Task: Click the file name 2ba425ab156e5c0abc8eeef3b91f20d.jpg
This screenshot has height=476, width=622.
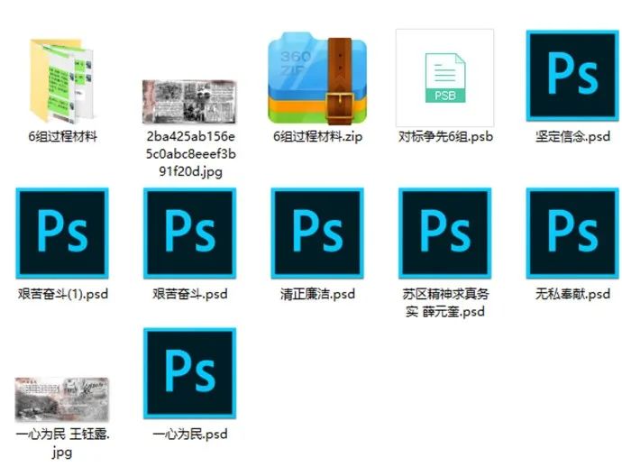Action: (190, 154)
